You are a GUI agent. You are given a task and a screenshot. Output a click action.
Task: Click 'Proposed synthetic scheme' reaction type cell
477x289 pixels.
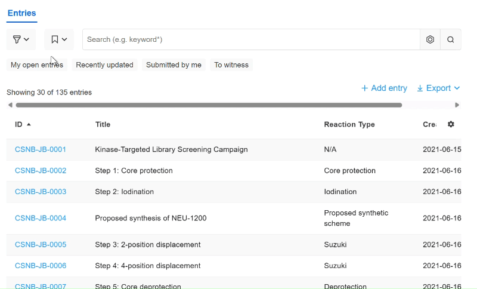356,218
